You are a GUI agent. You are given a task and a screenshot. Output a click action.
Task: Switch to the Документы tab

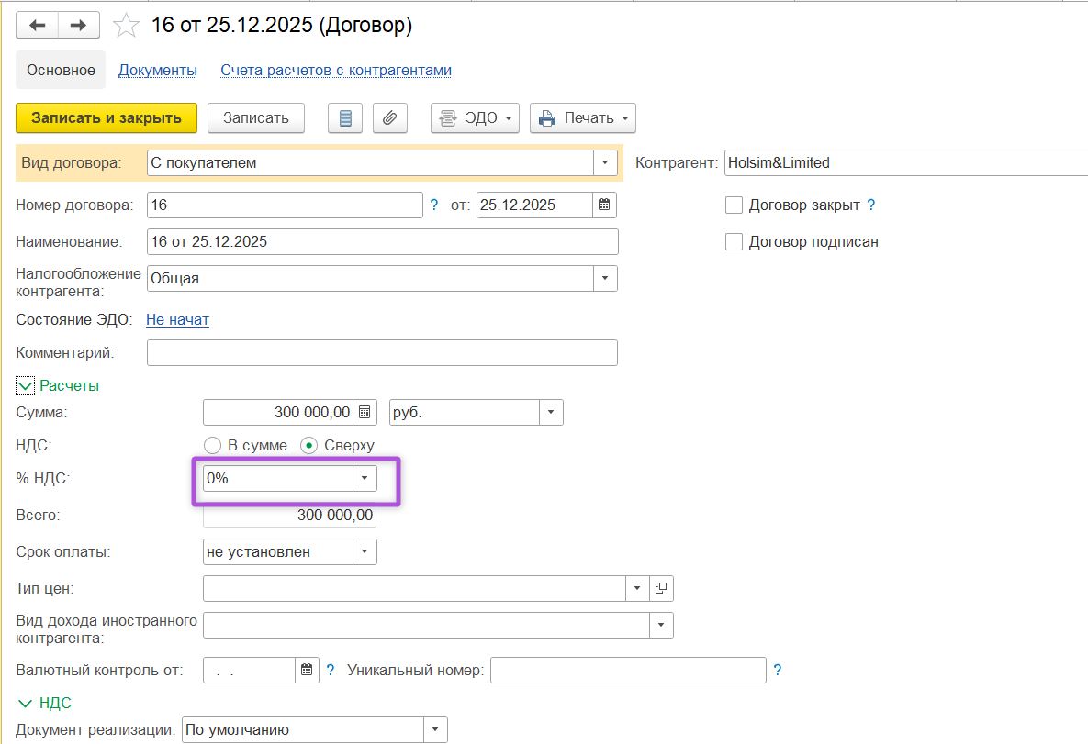158,71
